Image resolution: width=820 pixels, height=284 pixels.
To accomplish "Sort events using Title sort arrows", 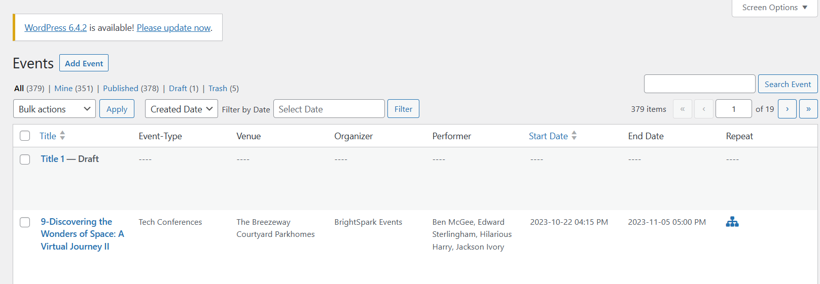I will point(62,136).
